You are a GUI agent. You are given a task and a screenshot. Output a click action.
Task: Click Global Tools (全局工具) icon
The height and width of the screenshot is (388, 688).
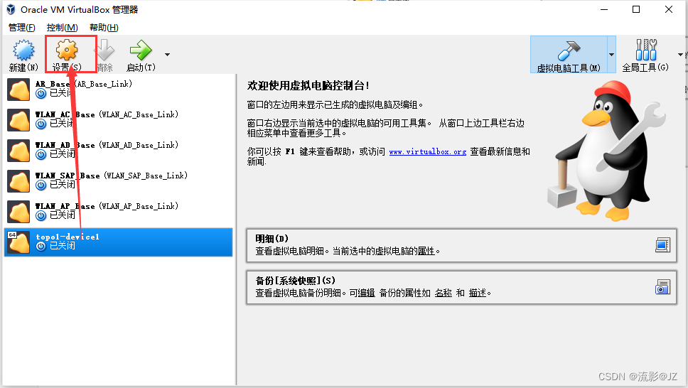pyautogui.click(x=646, y=50)
